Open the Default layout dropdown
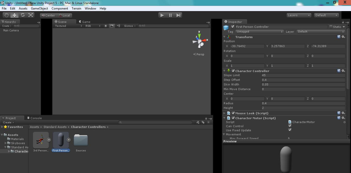 327,15
